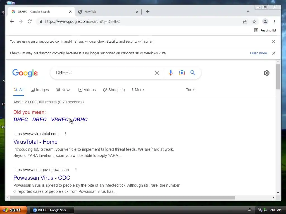Click the https://www.virustotal.com result URL
The height and width of the screenshot is (214, 286).
click(36, 134)
